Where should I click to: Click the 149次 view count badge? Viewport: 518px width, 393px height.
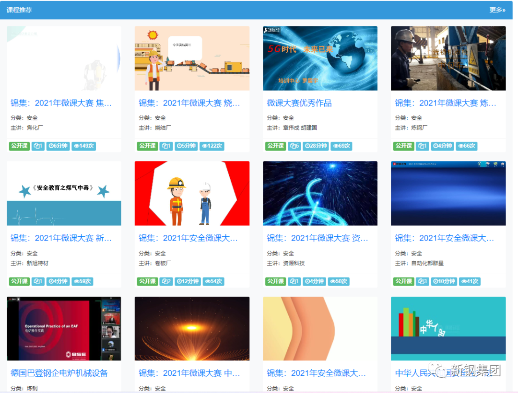tap(83, 146)
